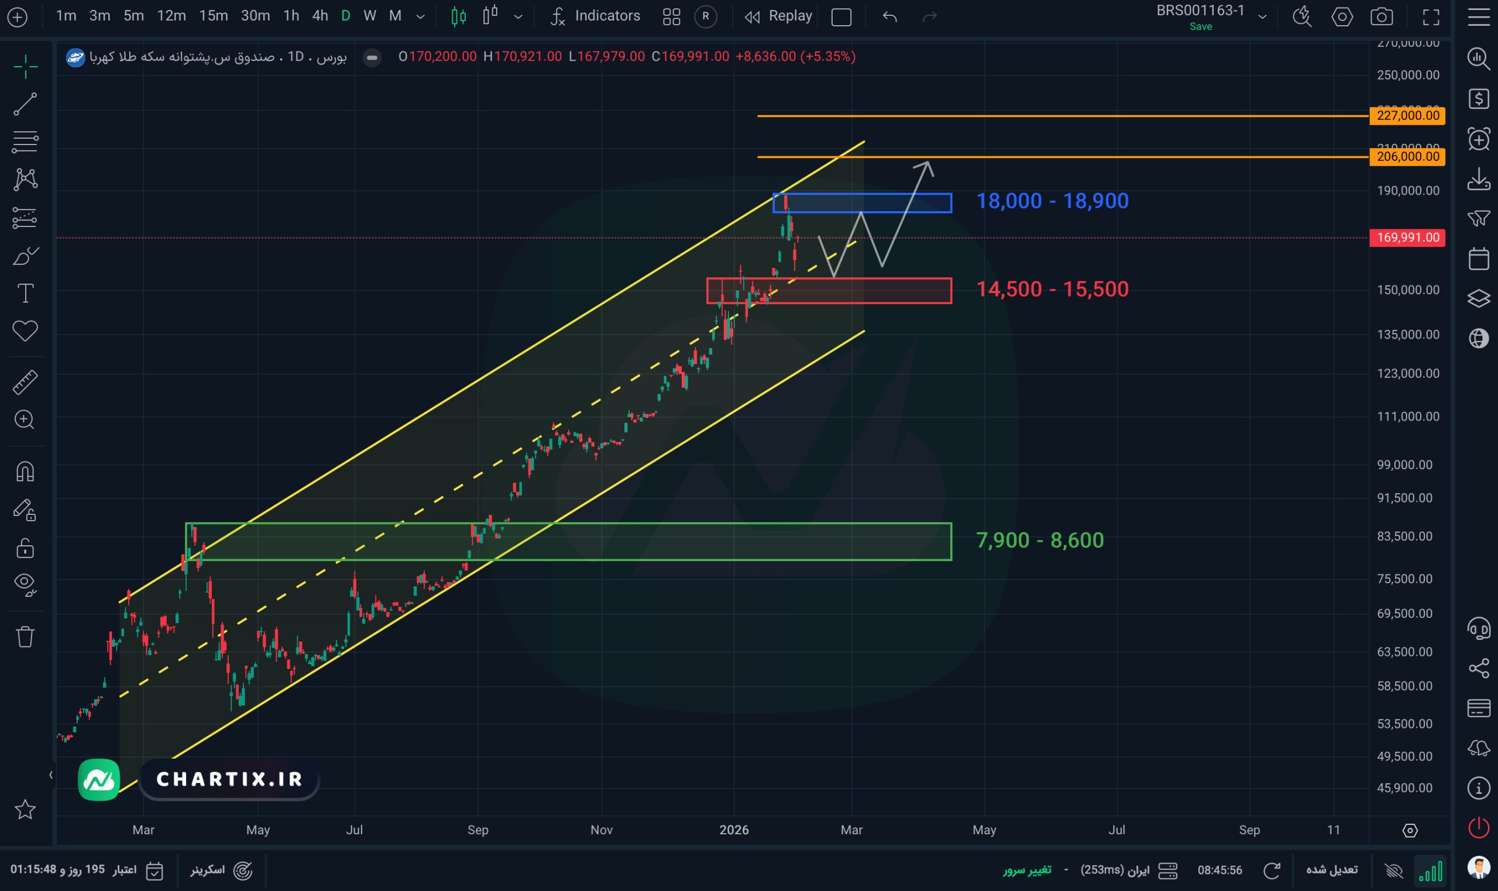Click the Save layout link
The height and width of the screenshot is (891, 1498).
1200,26
